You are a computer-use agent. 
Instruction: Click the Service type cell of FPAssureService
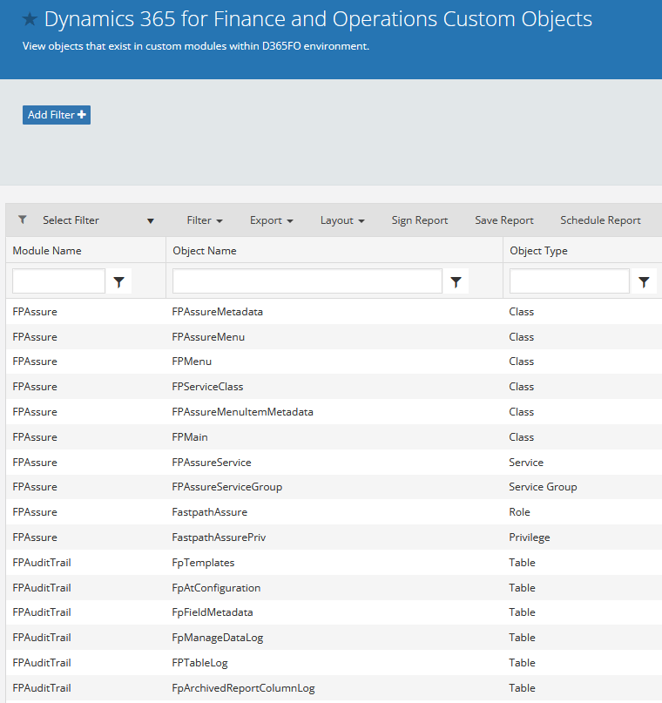[526, 463]
